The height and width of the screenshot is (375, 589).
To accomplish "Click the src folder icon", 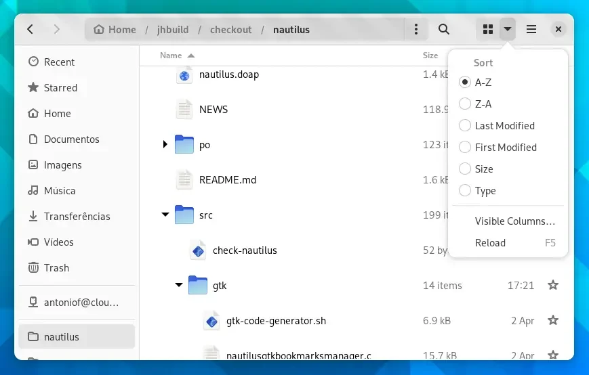I will click(184, 215).
